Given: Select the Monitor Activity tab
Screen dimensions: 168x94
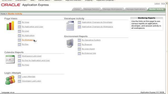Looking at the screenshot, I should [x=156, y=9].
